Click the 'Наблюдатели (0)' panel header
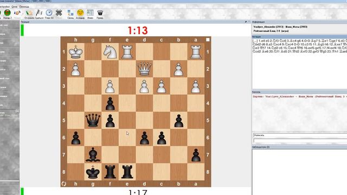 pyautogui.click(x=299, y=147)
